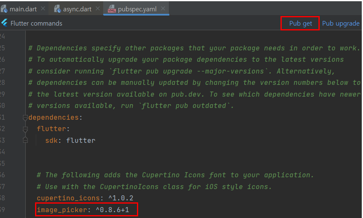Click the pubspec.yaml YML file icon
This screenshot has width=363, height=218.
112,9
